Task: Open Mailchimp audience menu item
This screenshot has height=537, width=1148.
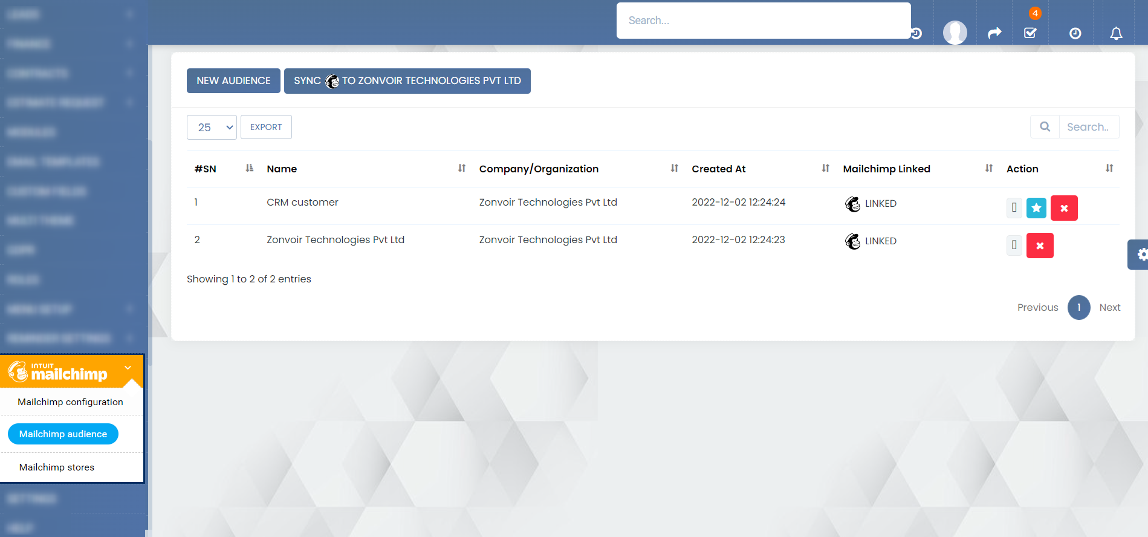Action: (x=63, y=434)
